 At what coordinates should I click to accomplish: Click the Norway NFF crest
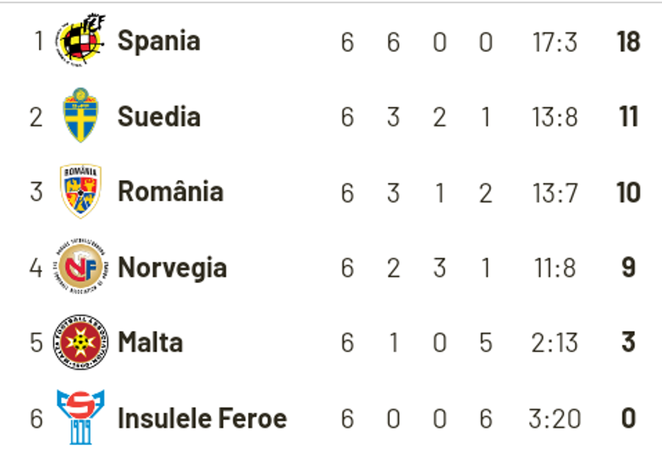coord(81,266)
